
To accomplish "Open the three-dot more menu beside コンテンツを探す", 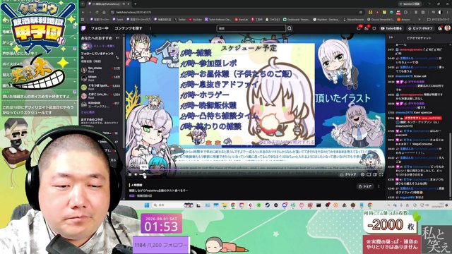I will [150, 28].
